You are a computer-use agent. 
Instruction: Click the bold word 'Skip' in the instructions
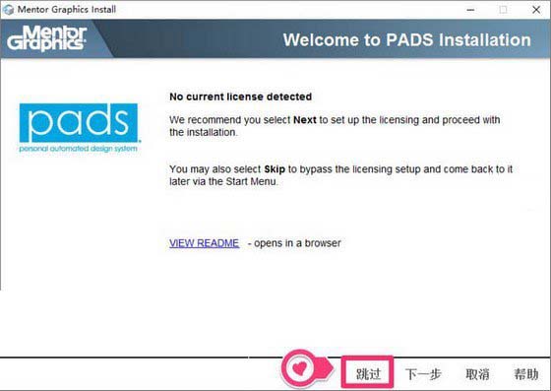[x=275, y=169]
